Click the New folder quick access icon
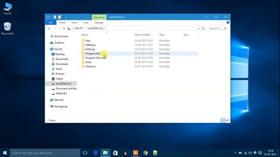The image size is (280, 157). point(59,17)
